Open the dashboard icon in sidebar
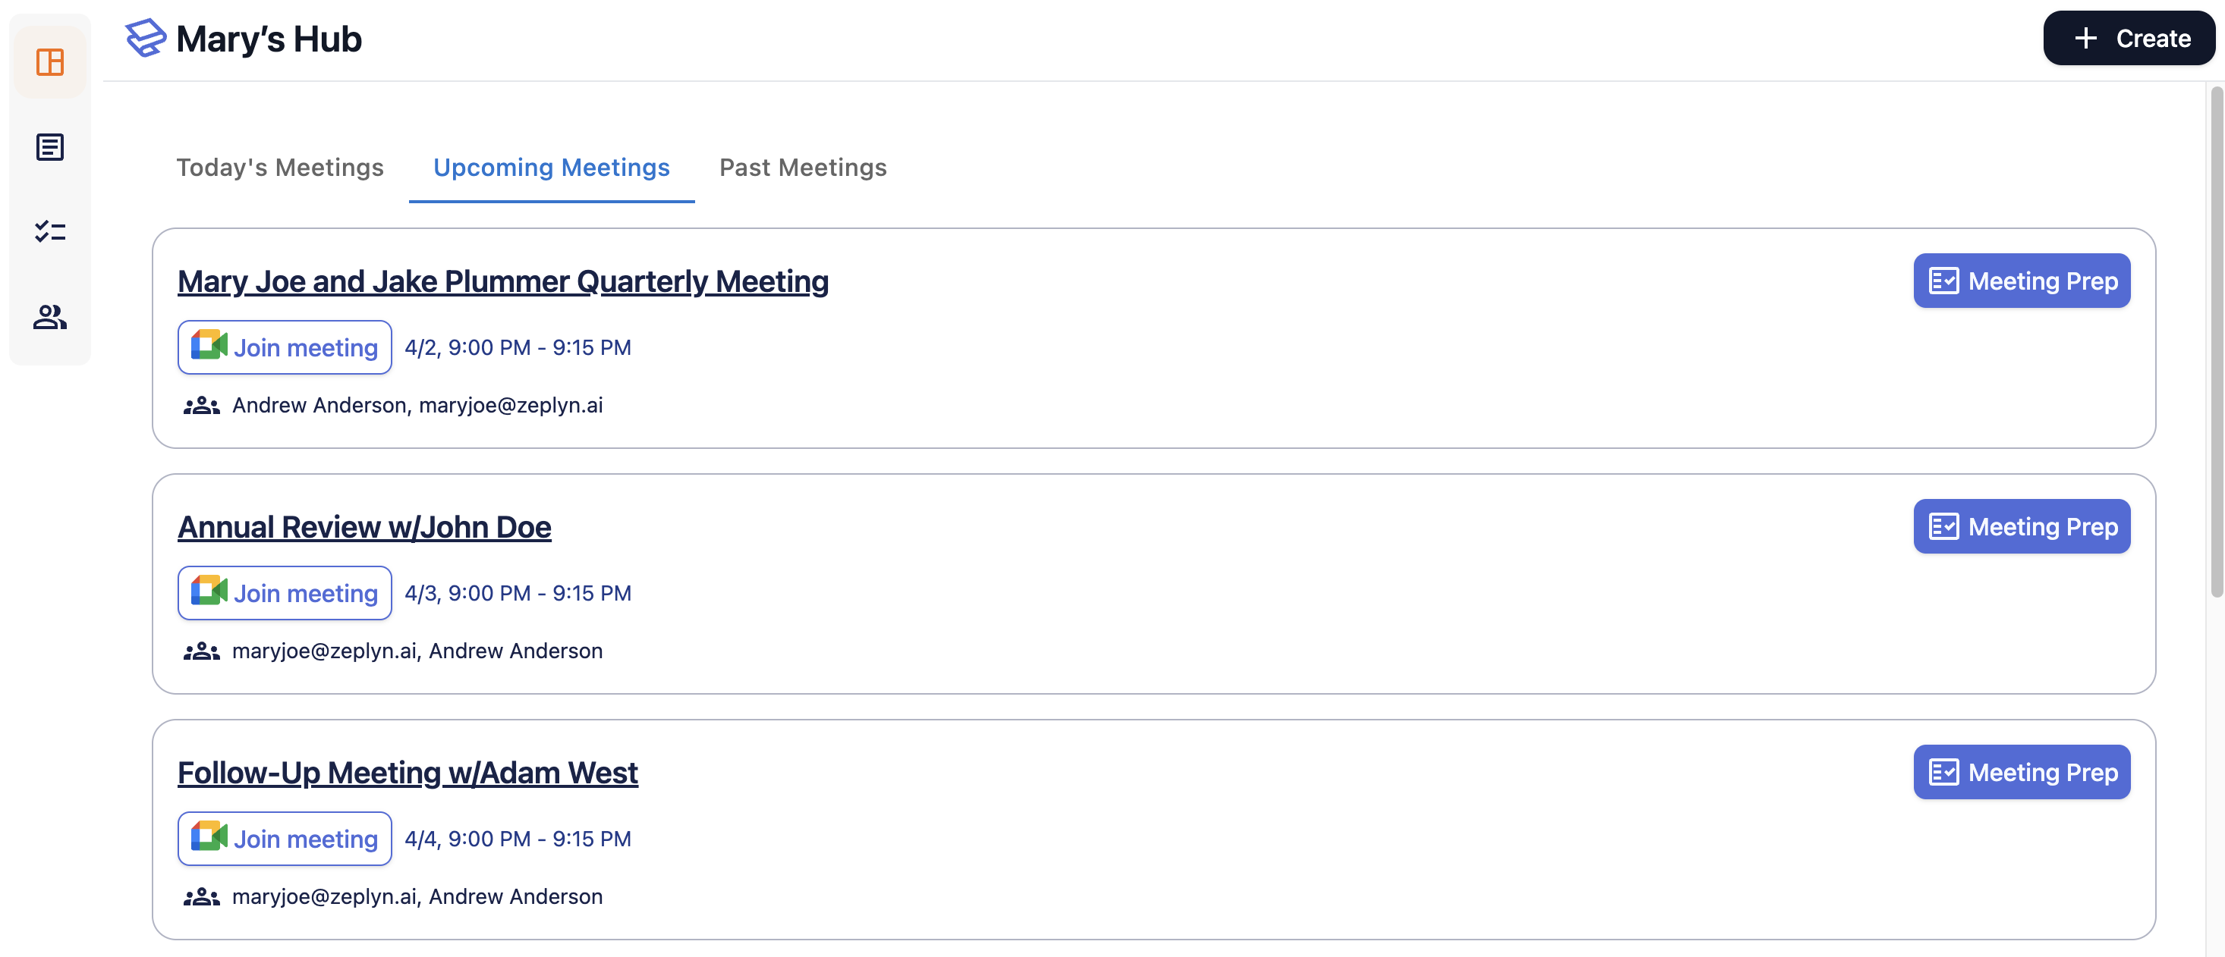This screenshot has height=957, width=2225. point(50,62)
